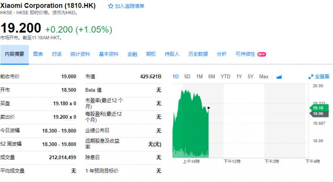Open the 可持续性 tab
The image size is (333, 182).
[245, 54]
